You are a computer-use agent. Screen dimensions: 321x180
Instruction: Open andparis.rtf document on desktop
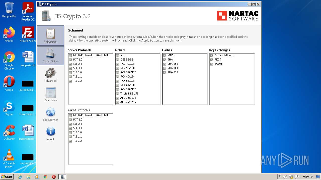28,59
